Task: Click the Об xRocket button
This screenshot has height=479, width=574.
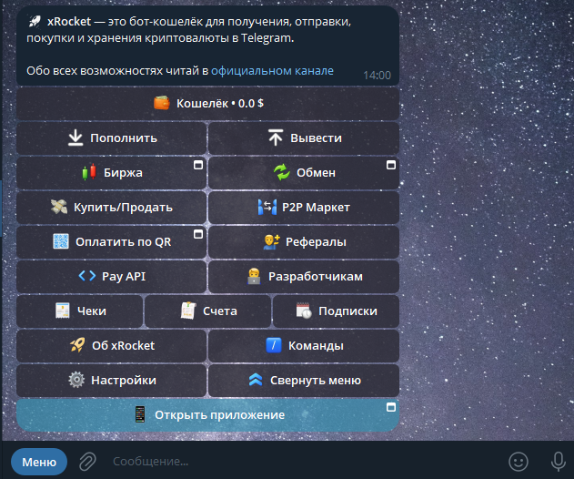Action: [x=112, y=346]
